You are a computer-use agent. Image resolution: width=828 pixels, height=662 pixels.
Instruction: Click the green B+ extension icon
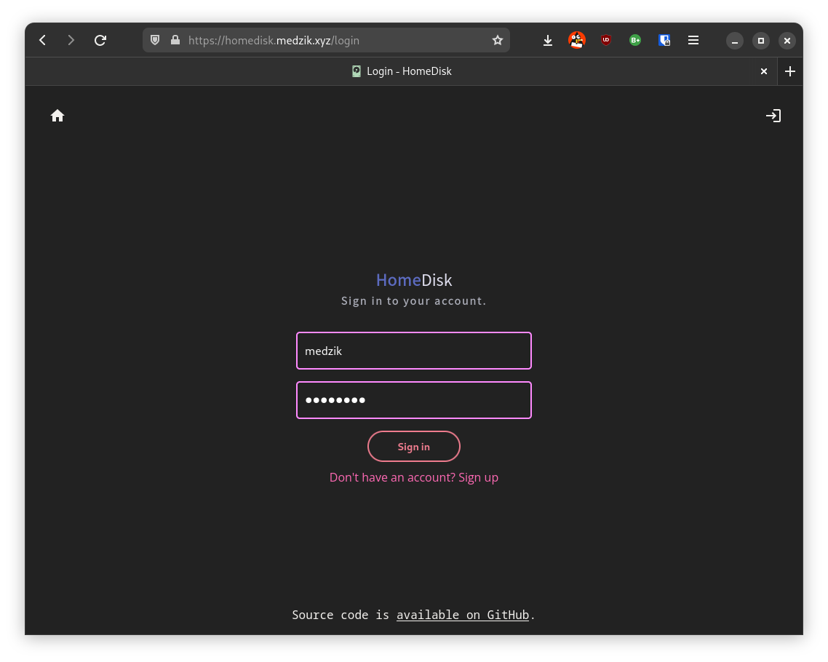[x=635, y=40]
